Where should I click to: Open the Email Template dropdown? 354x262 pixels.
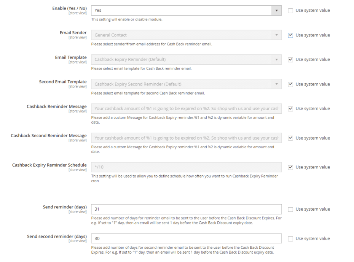pyautogui.click(x=186, y=60)
